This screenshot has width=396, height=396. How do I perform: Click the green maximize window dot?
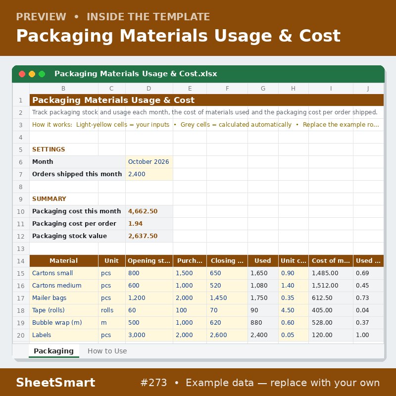point(42,74)
